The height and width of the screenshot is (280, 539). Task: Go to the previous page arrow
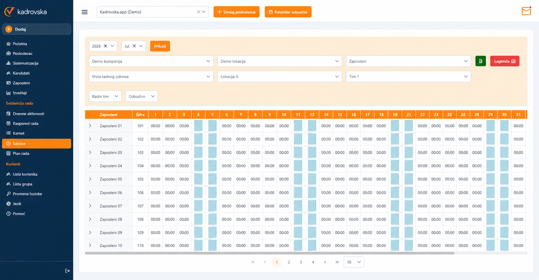point(265,262)
